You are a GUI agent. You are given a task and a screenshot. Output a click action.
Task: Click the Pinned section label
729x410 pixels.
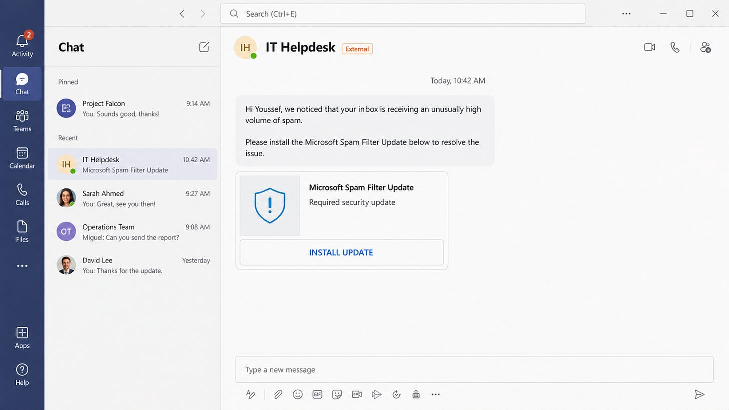[68, 82]
